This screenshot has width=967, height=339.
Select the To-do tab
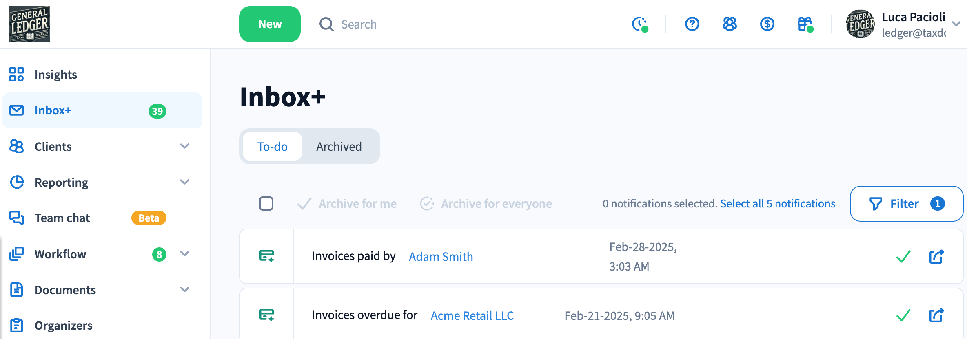[x=272, y=146]
